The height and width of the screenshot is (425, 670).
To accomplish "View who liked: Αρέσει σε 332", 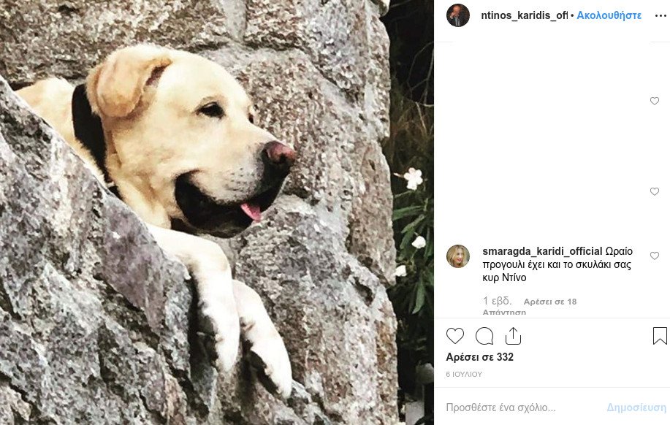I will [x=480, y=357].
